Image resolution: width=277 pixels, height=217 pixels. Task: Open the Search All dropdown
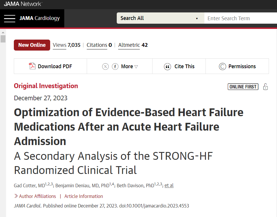[x=160, y=18]
